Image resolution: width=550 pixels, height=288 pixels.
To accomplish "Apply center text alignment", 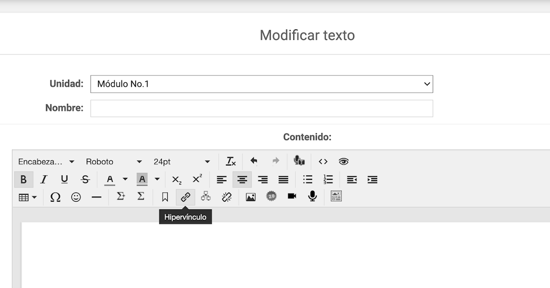I will click(242, 179).
